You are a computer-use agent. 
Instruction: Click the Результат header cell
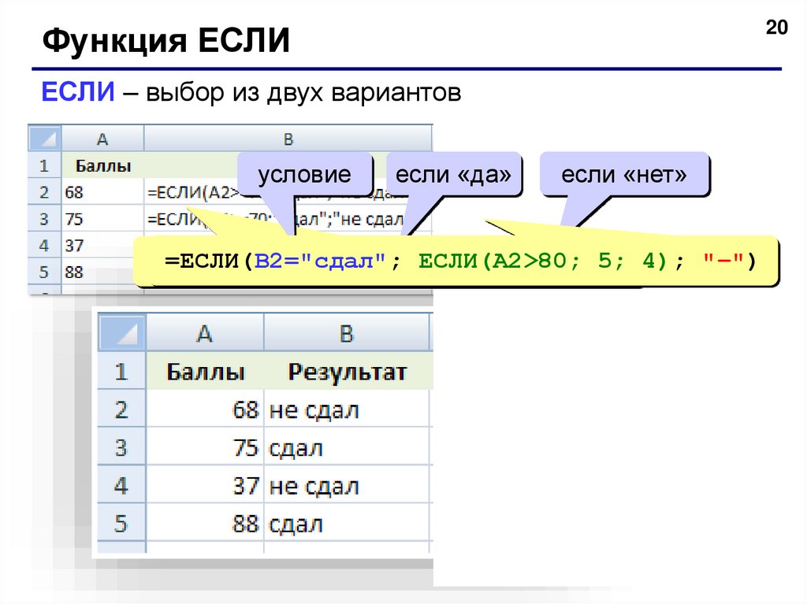coord(347,371)
